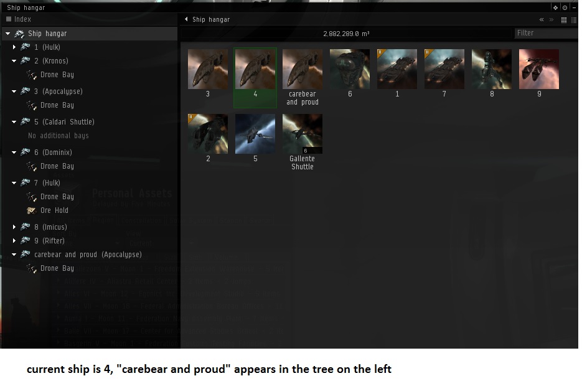
Task: Click the diamond pin icon in title bar
Action: click(x=555, y=7)
